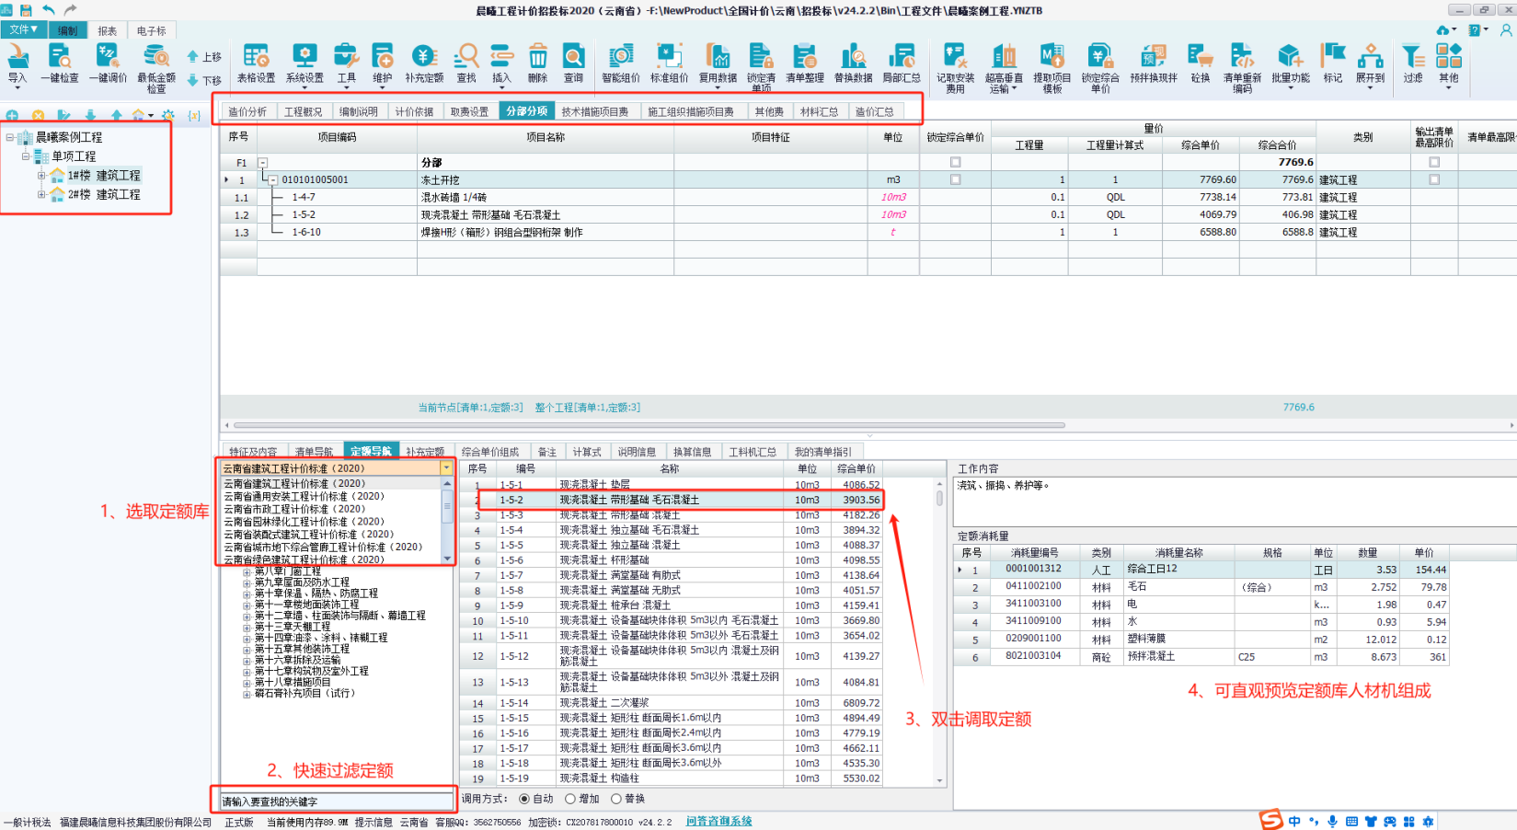Select 云南省通用安装工程计价标准 library option
The width and height of the screenshot is (1517, 830).
(x=304, y=496)
